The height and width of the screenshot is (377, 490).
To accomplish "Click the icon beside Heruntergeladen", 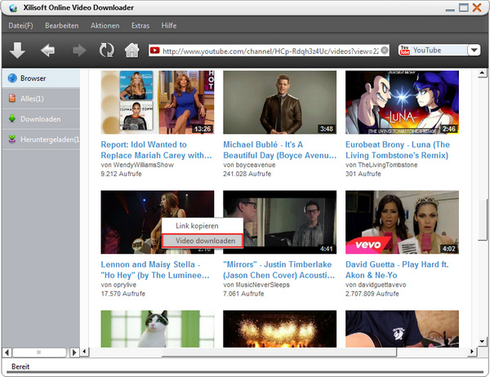I will [x=12, y=139].
